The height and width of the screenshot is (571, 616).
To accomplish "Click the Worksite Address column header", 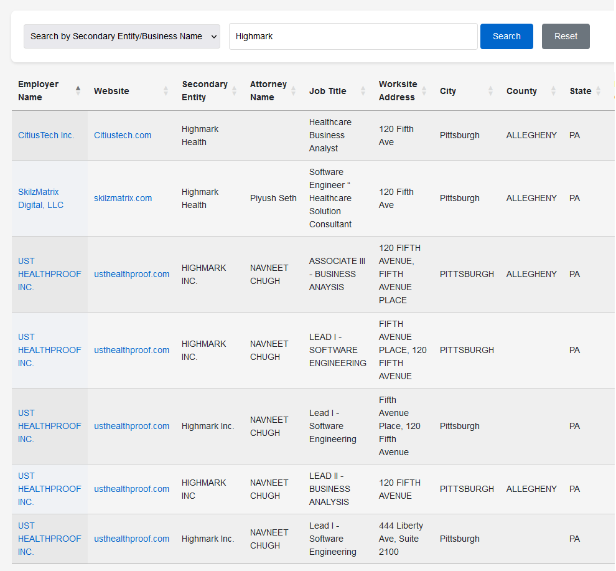I will [x=403, y=91].
